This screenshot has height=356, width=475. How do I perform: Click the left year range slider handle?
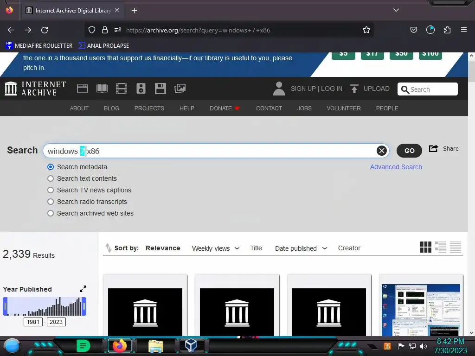click(5, 306)
